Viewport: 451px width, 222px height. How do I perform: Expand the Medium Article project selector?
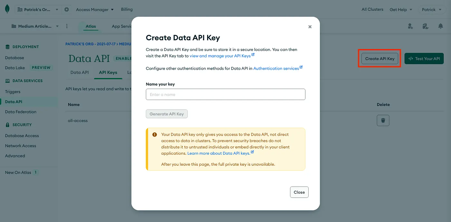coord(35,26)
